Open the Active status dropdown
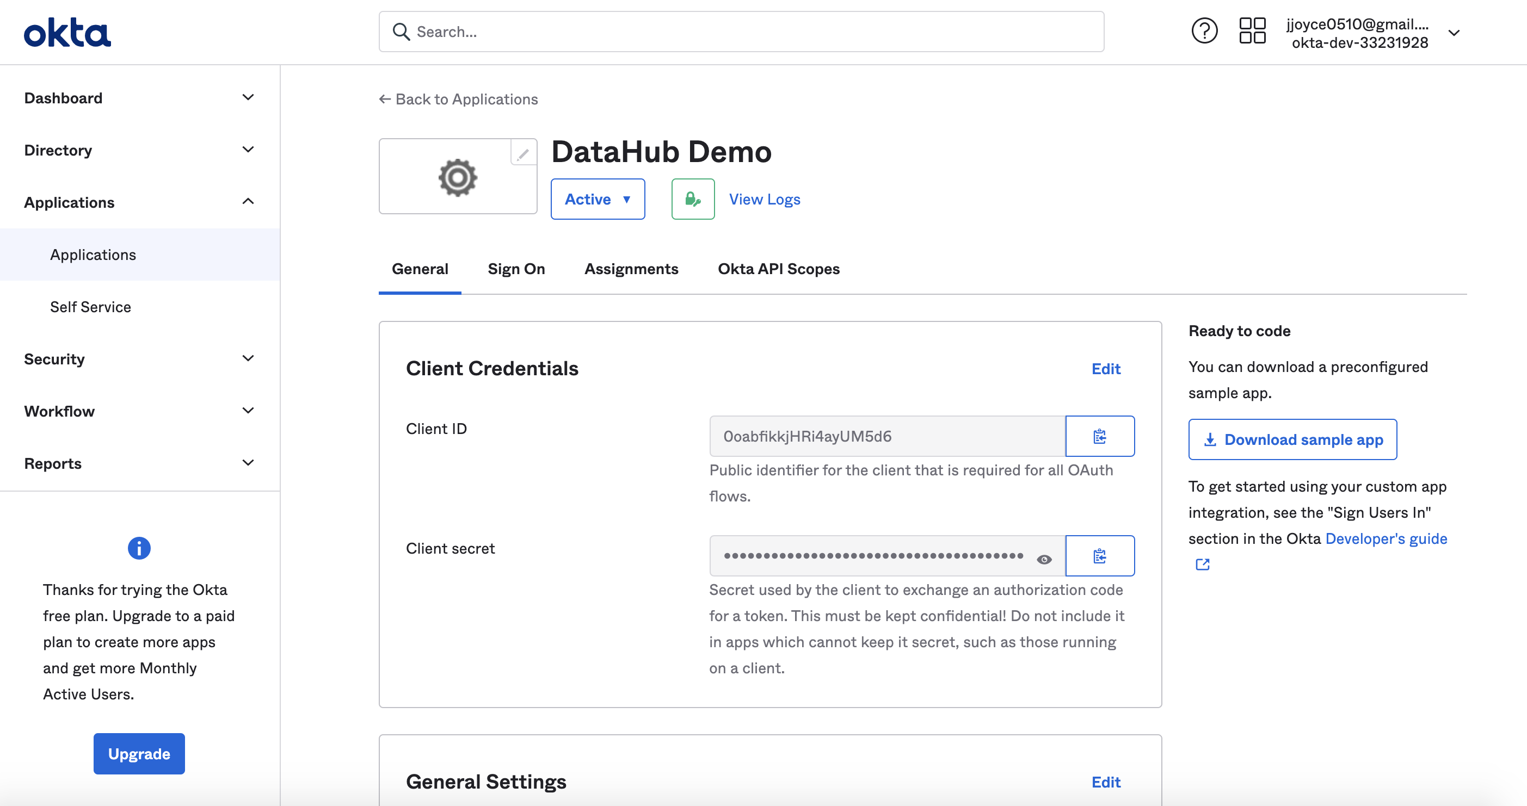The height and width of the screenshot is (806, 1527). (597, 199)
